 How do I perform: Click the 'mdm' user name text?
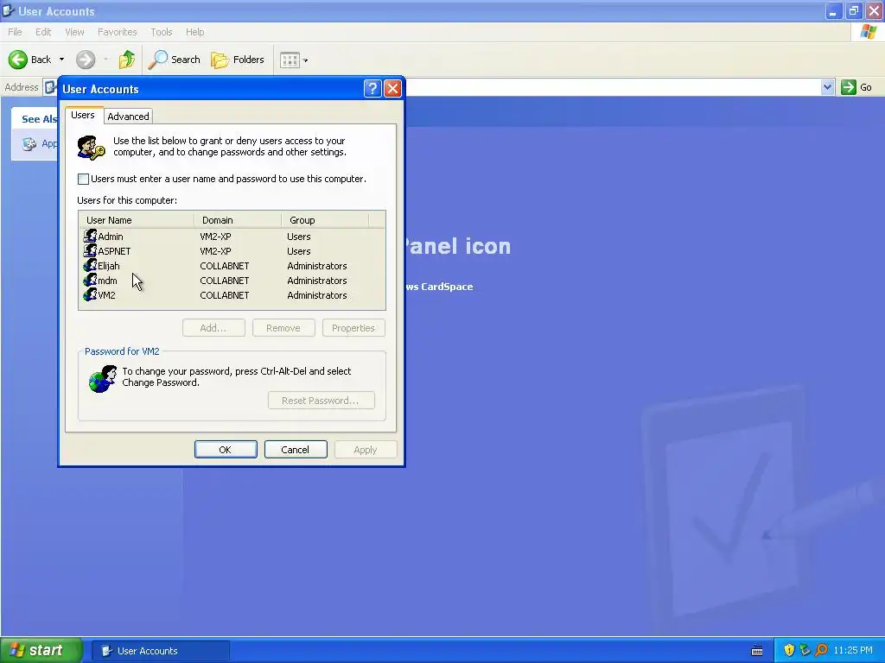coord(108,281)
